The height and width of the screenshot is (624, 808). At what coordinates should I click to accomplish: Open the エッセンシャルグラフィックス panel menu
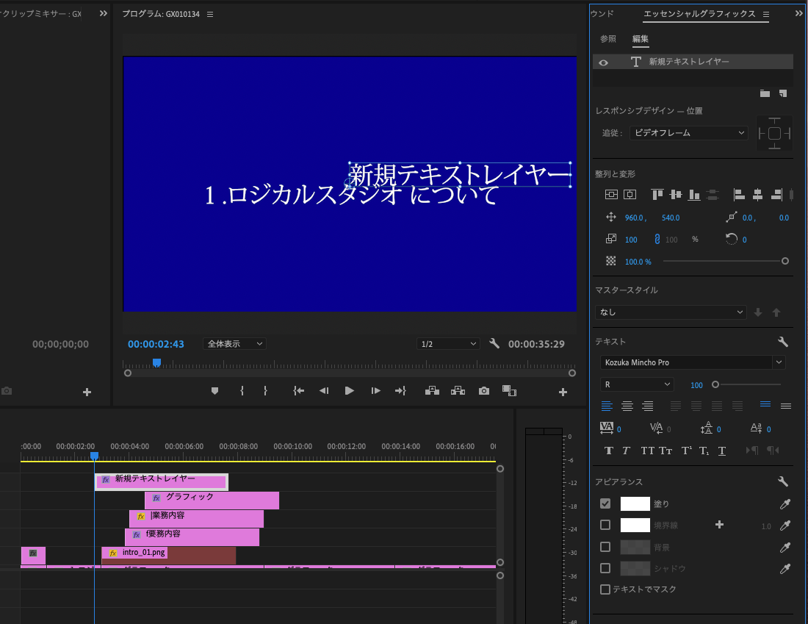(x=765, y=14)
